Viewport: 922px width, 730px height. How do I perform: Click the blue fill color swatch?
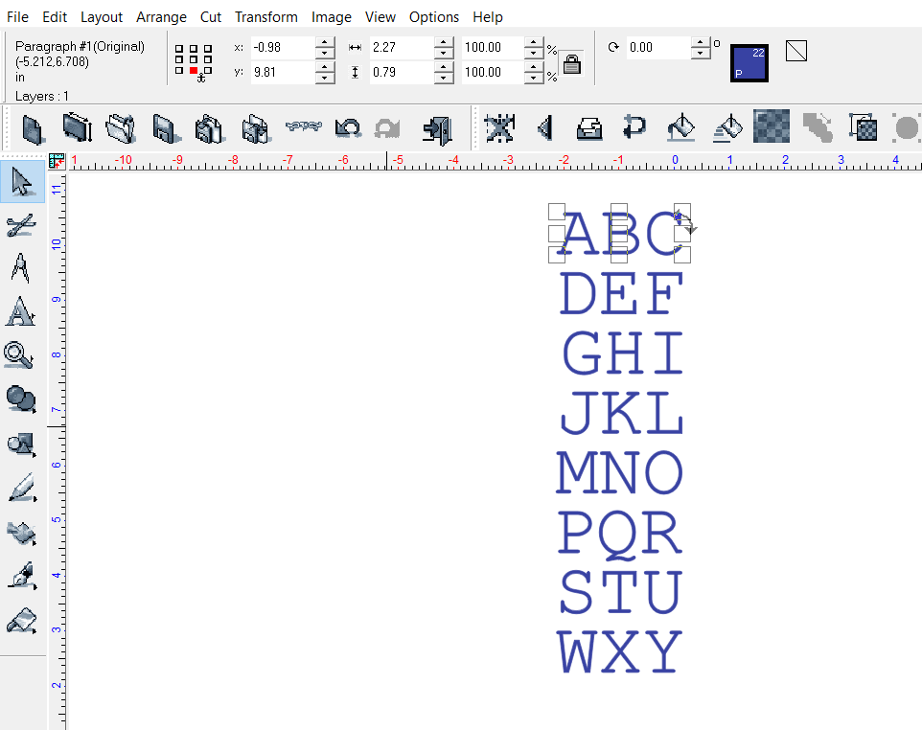748,62
